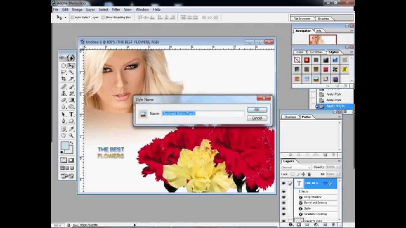Open tool preset picker dropdown arrow

(x=65, y=18)
